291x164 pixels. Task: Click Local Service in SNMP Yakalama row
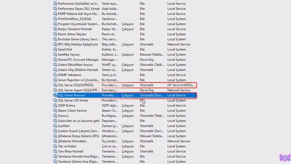tap(176, 75)
